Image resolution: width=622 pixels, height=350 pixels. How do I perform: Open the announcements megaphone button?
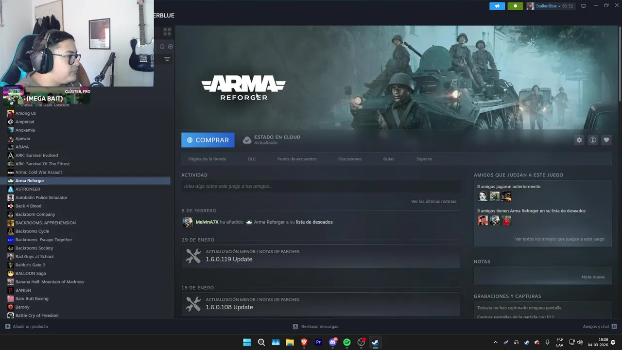coord(497,6)
